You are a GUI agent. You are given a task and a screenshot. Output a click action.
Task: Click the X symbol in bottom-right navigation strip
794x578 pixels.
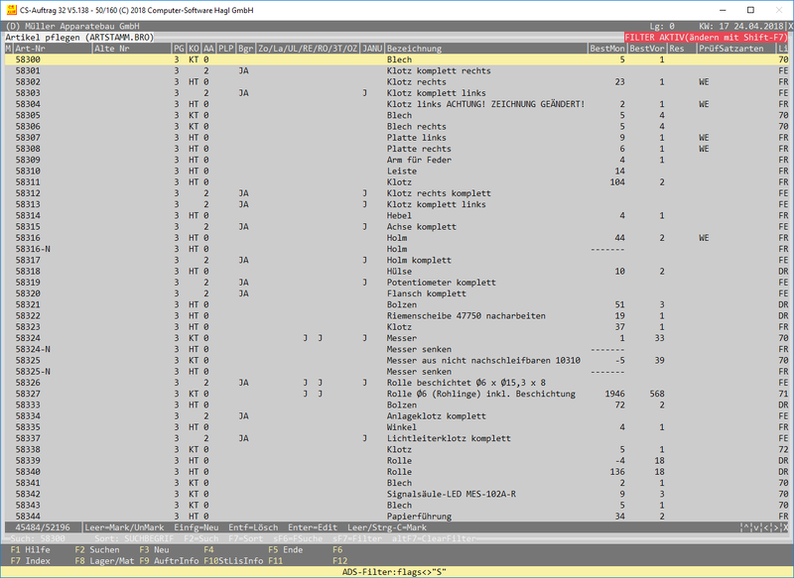coord(783,526)
